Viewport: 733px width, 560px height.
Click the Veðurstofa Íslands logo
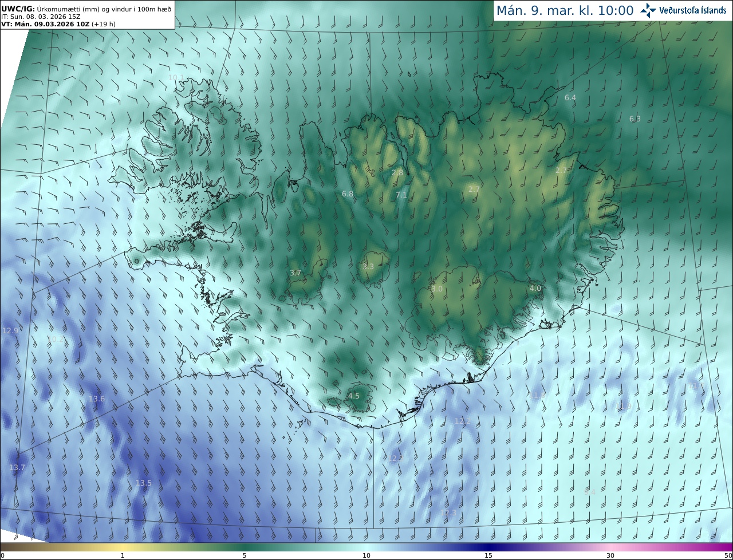[x=684, y=10]
